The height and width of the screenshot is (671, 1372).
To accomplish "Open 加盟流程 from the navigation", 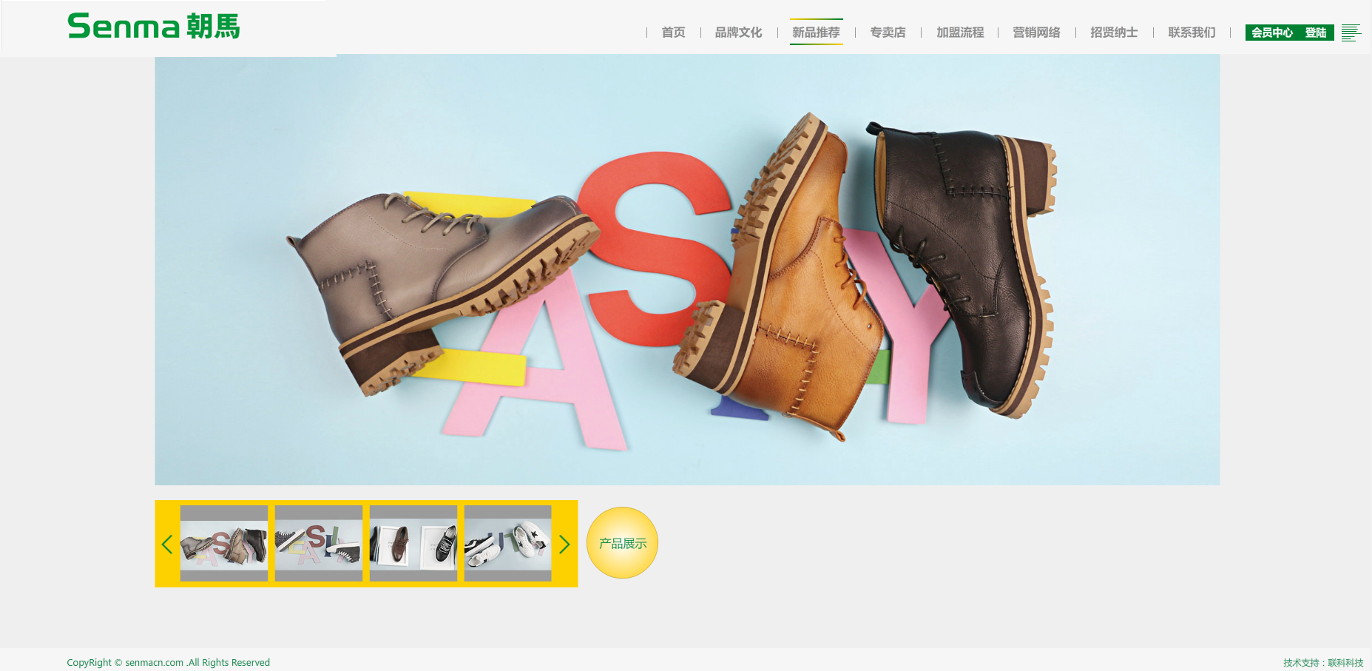I will [x=960, y=33].
